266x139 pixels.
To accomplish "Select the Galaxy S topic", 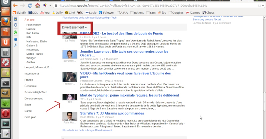I will pyautogui.click(x=32, y=45).
